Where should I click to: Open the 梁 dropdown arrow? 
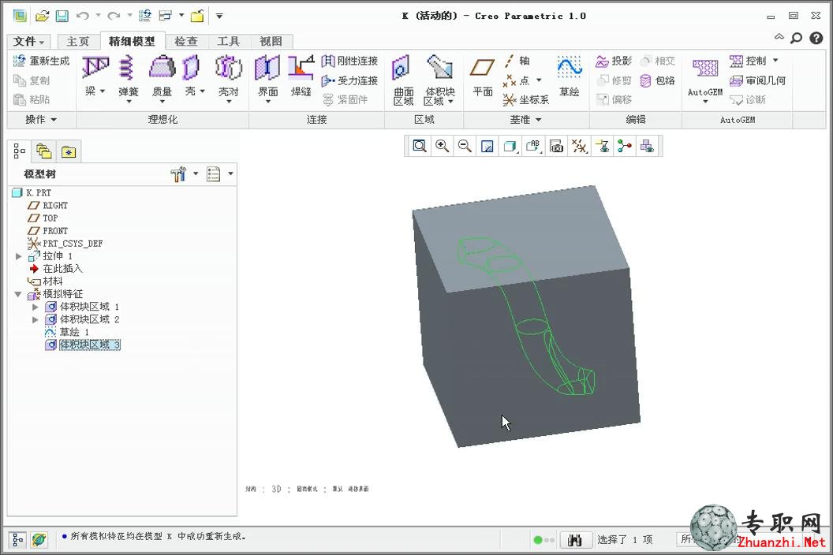pos(103,91)
